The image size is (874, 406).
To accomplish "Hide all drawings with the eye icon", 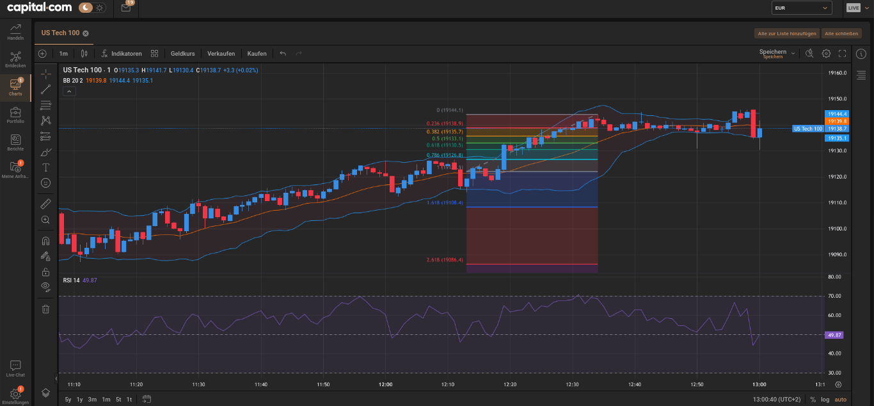I will pos(45,286).
